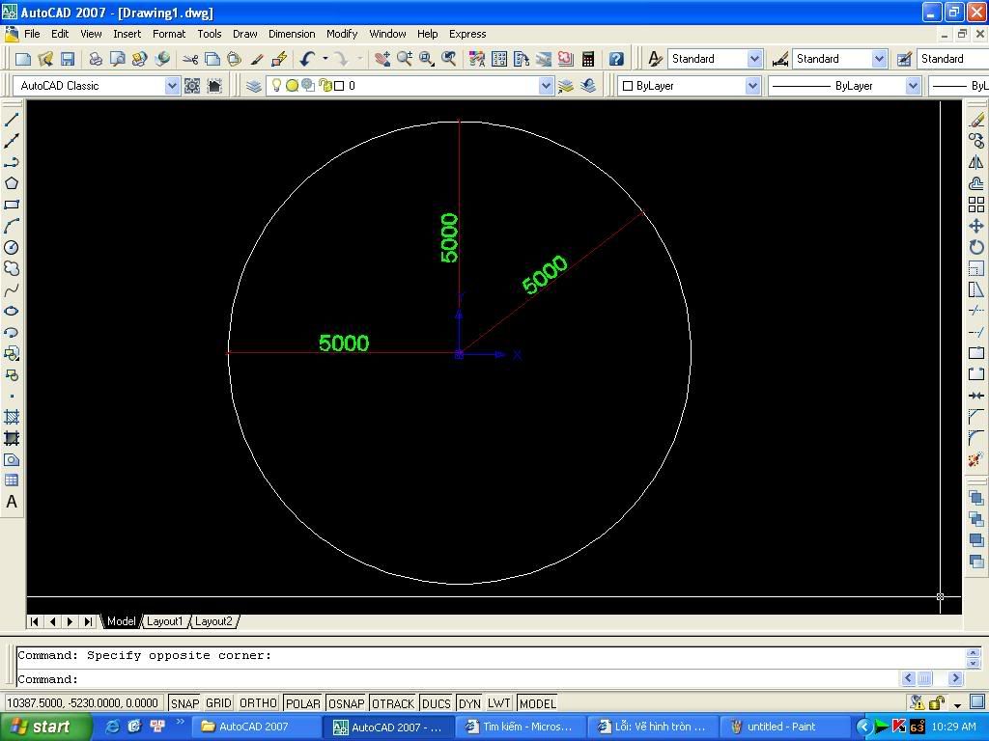Open the QuickCalc calculator icon

click(588, 59)
